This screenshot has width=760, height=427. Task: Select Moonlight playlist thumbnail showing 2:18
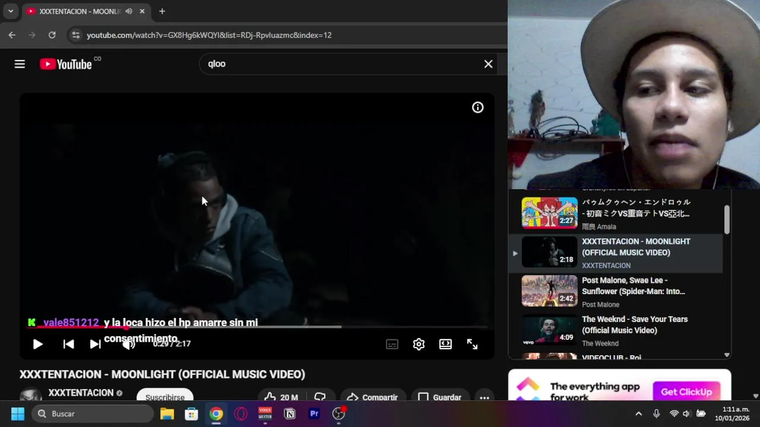click(549, 252)
